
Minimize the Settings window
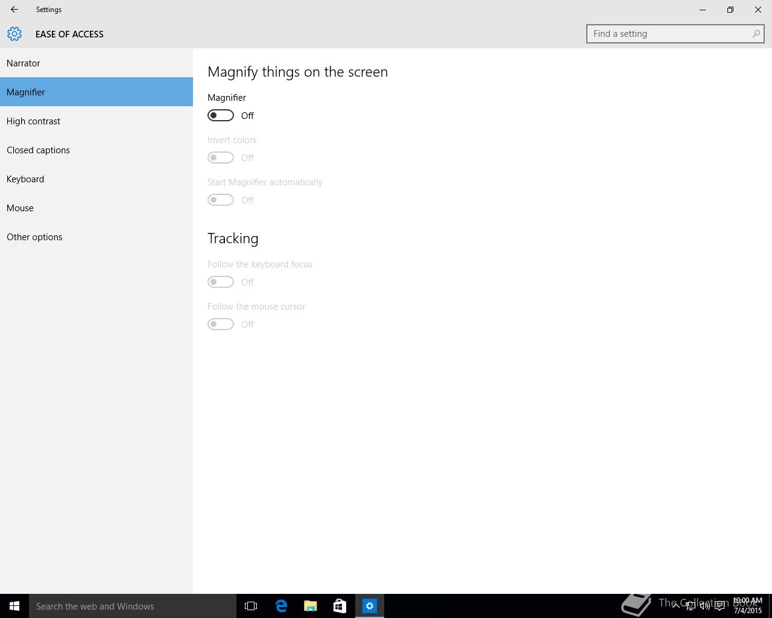coord(703,10)
